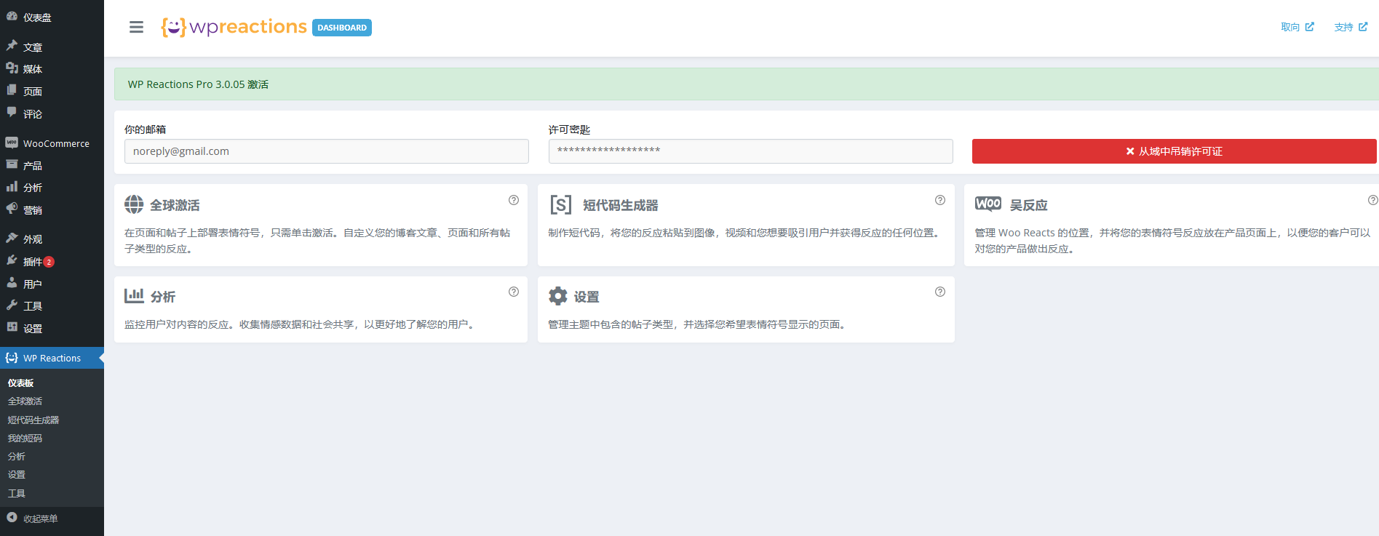The width and height of the screenshot is (1379, 536).
Task: Click the shortcode [S] icon
Action: coord(560,204)
